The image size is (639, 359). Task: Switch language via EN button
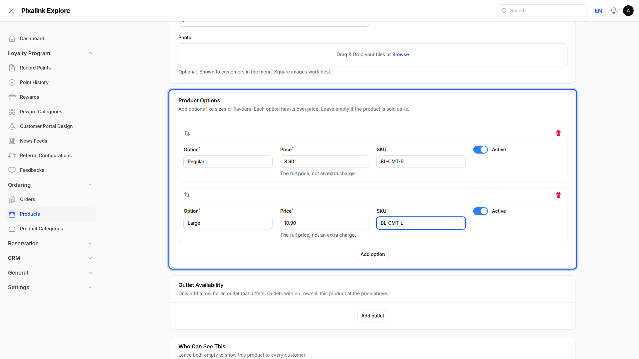coord(598,11)
